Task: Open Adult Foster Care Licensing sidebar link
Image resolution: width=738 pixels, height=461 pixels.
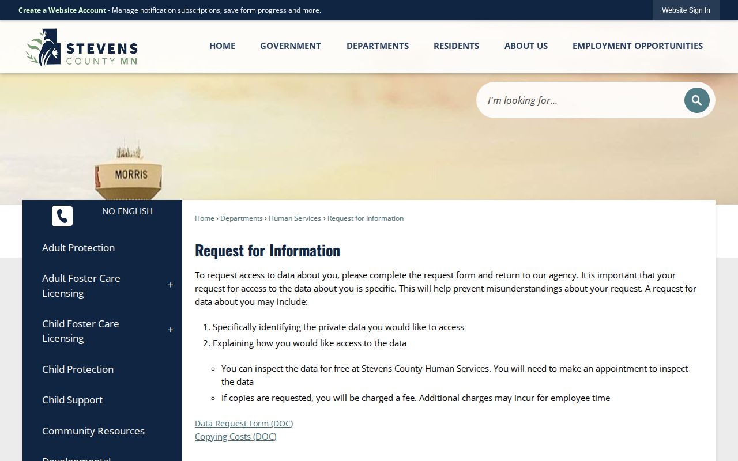Action: (x=81, y=286)
